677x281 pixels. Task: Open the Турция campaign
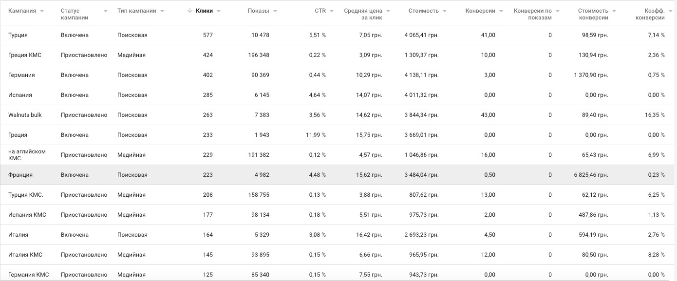click(x=18, y=35)
